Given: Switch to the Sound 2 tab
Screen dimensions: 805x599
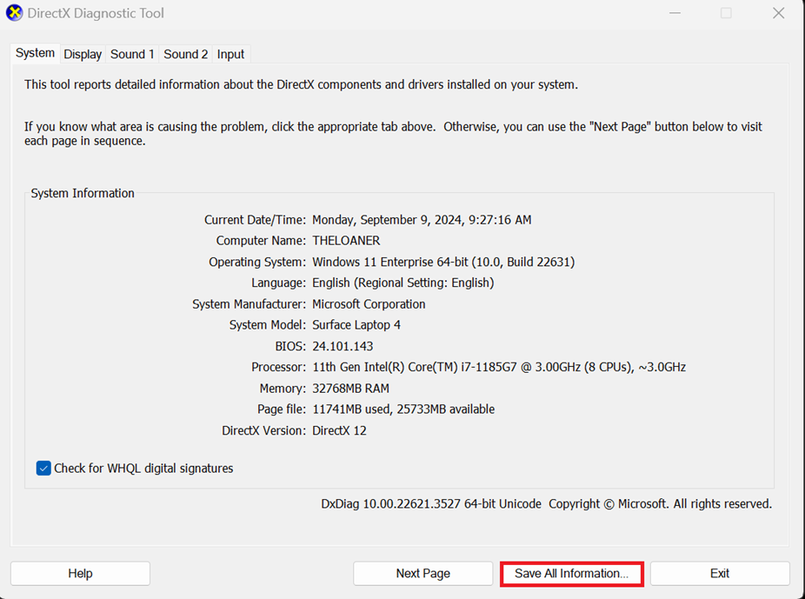Looking at the screenshot, I should [x=185, y=54].
